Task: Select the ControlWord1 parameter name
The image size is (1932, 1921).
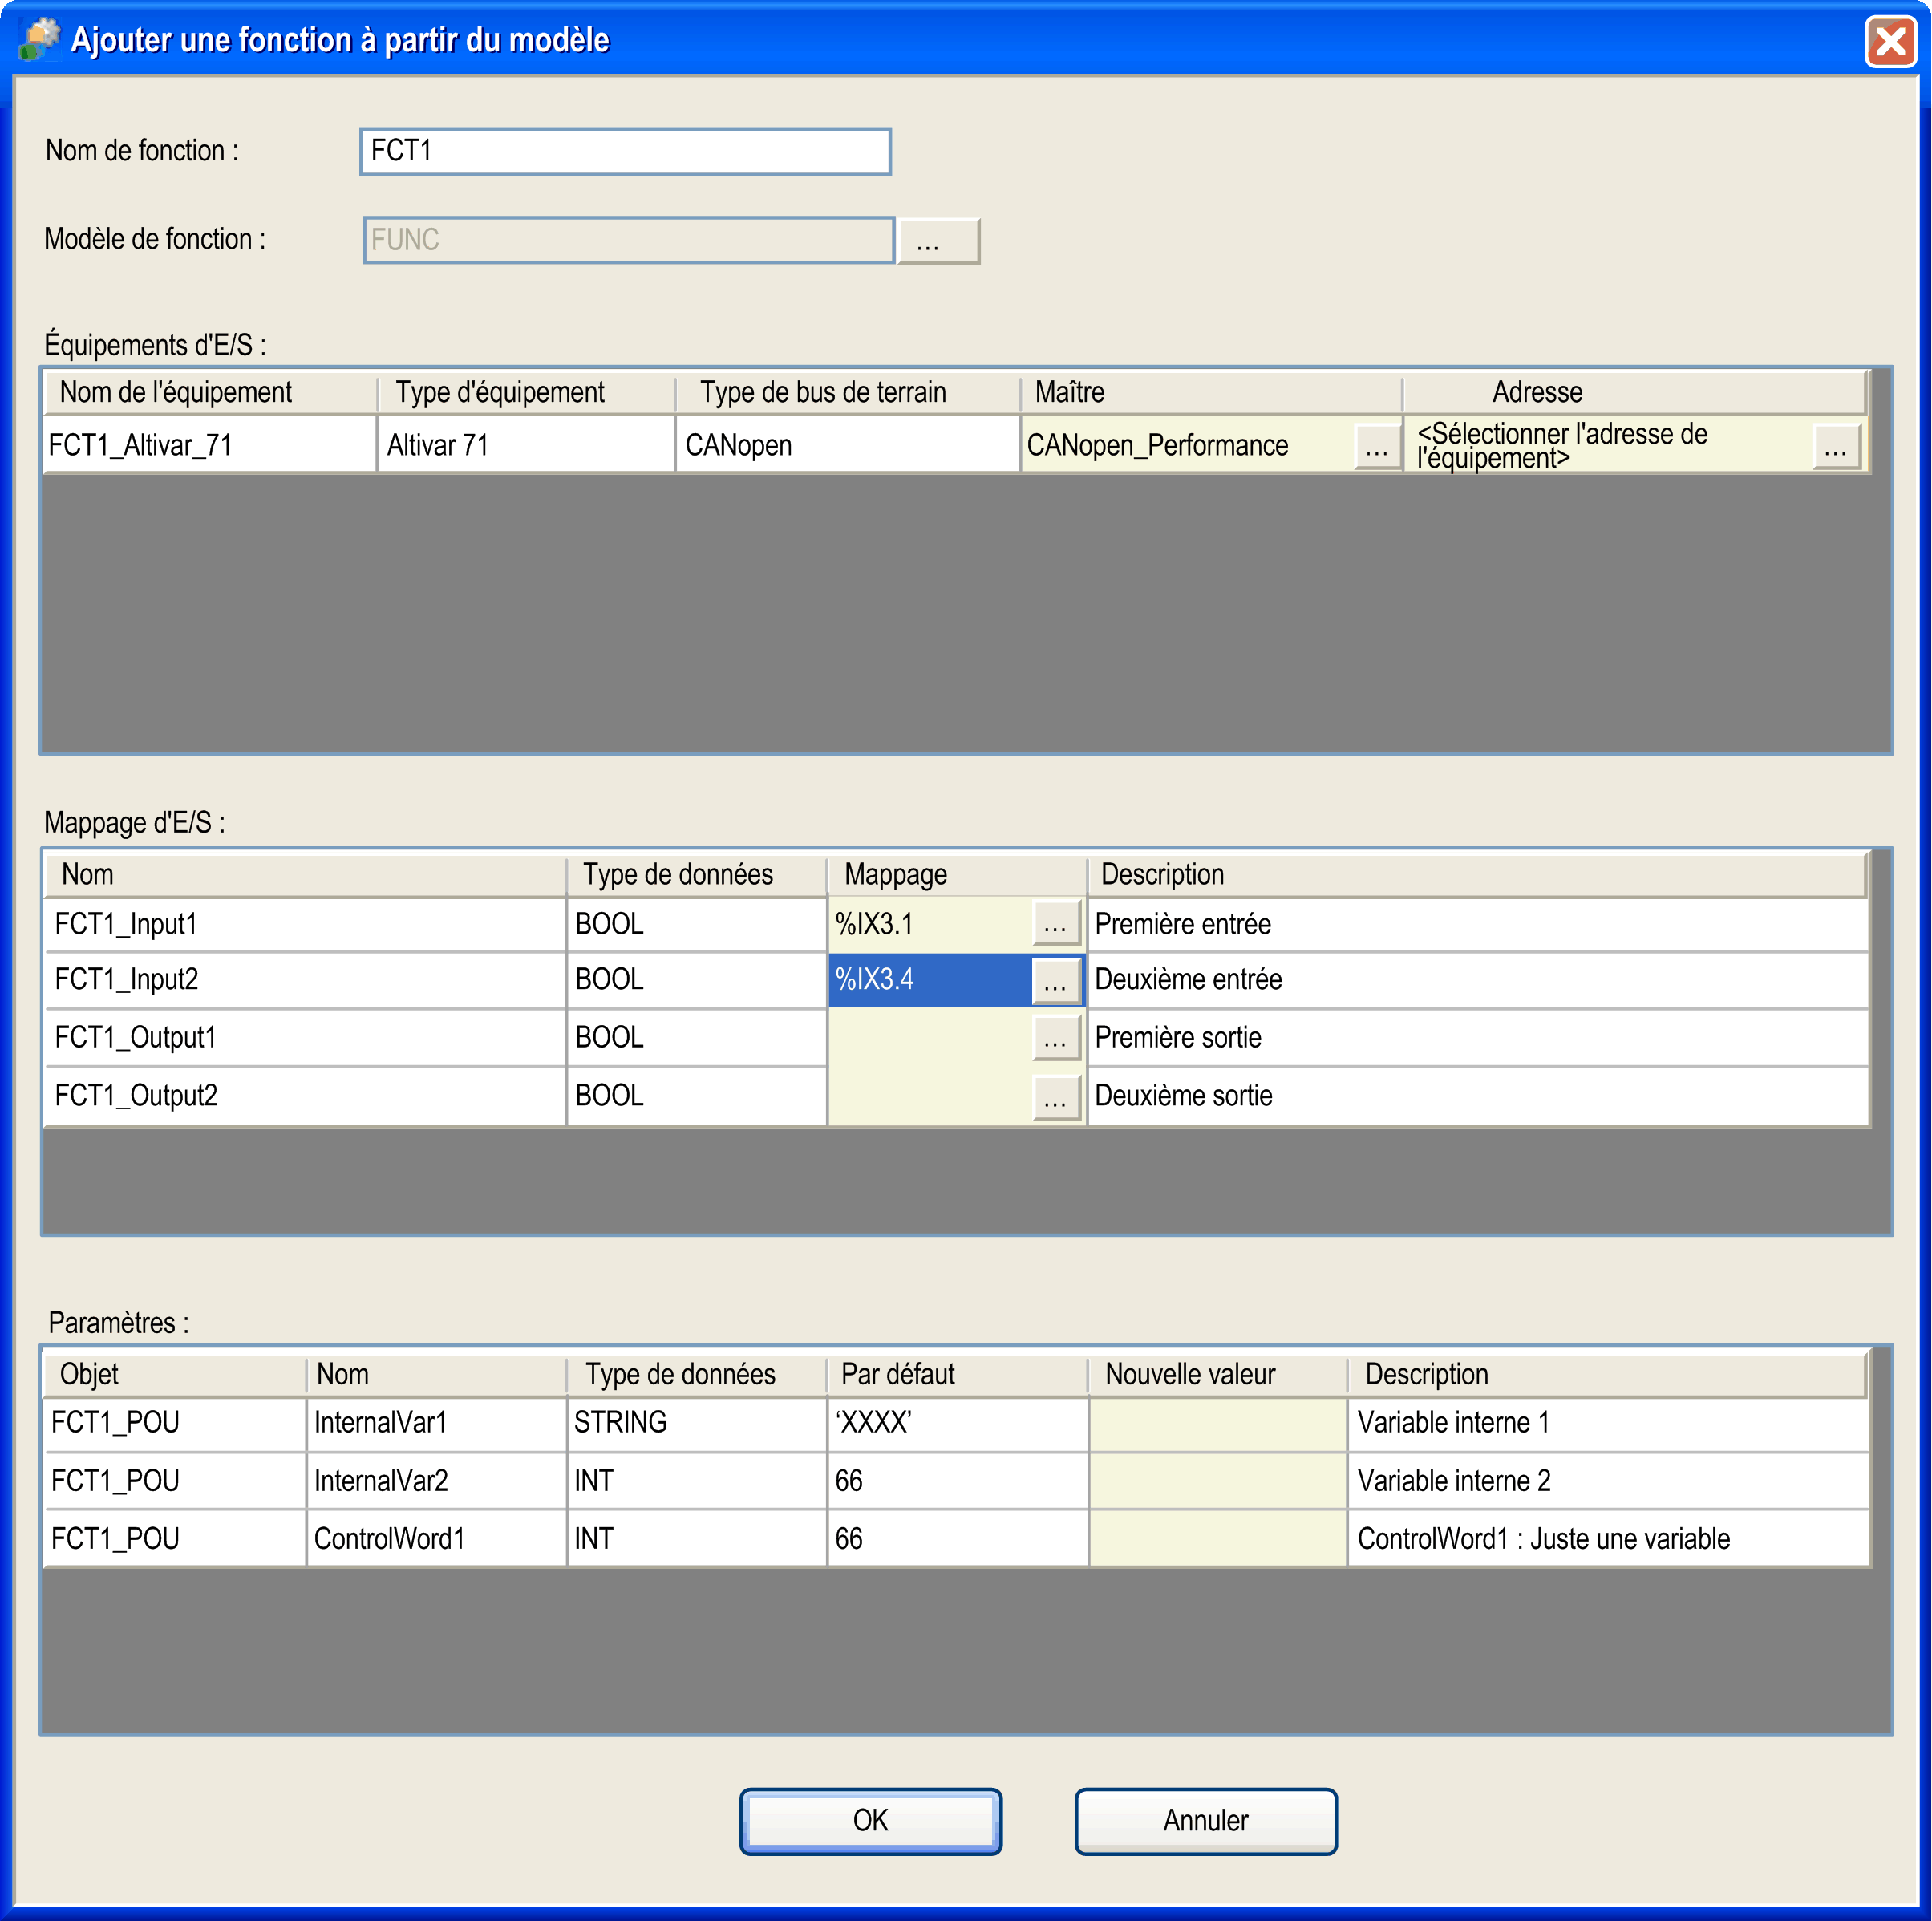Action: click(436, 1539)
